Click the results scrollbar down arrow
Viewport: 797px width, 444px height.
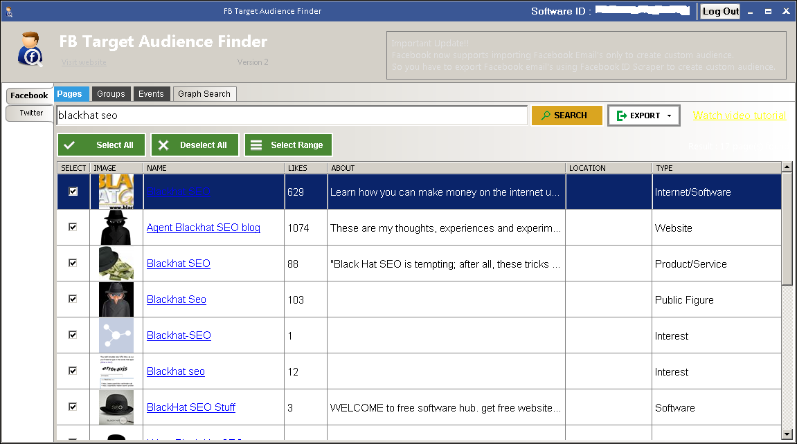point(787,434)
